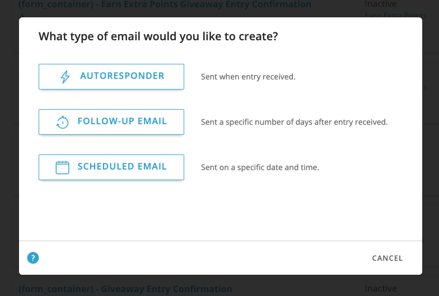
Task: Click the lightning bolt icon for Autoresponder
Action: click(x=65, y=77)
